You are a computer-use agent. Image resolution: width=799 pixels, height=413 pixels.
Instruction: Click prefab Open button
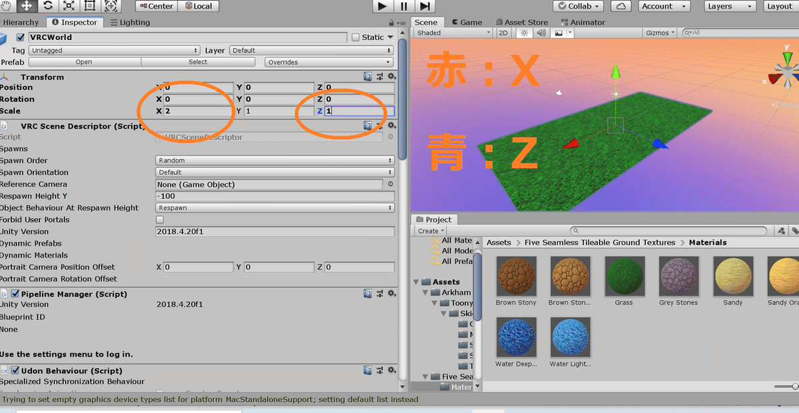(84, 62)
